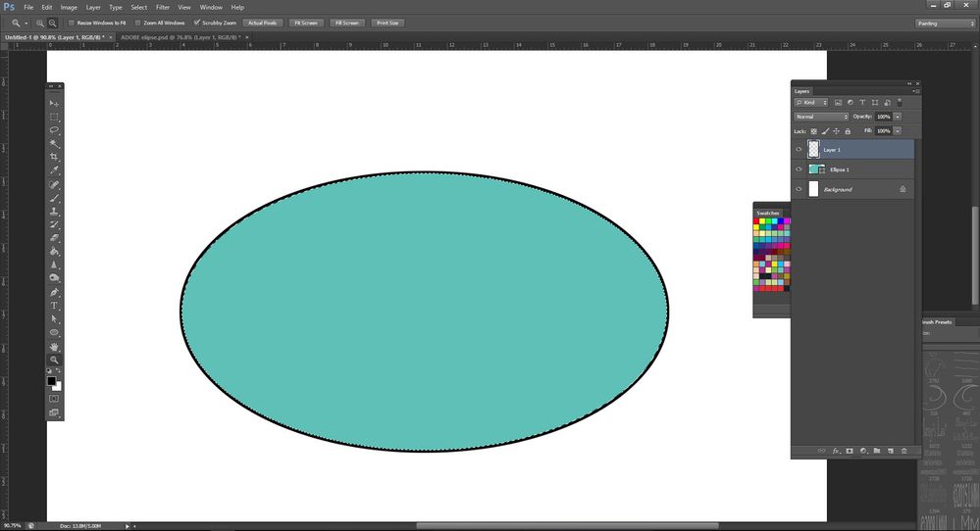Hide Ellipse 1 layer visibility eye
Viewport: 980px width, 531px height.
pos(799,169)
